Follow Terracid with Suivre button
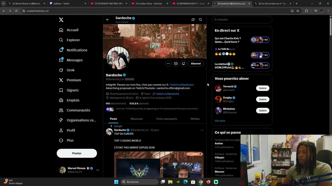This screenshot has height=186, width=332. tap(262, 88)
